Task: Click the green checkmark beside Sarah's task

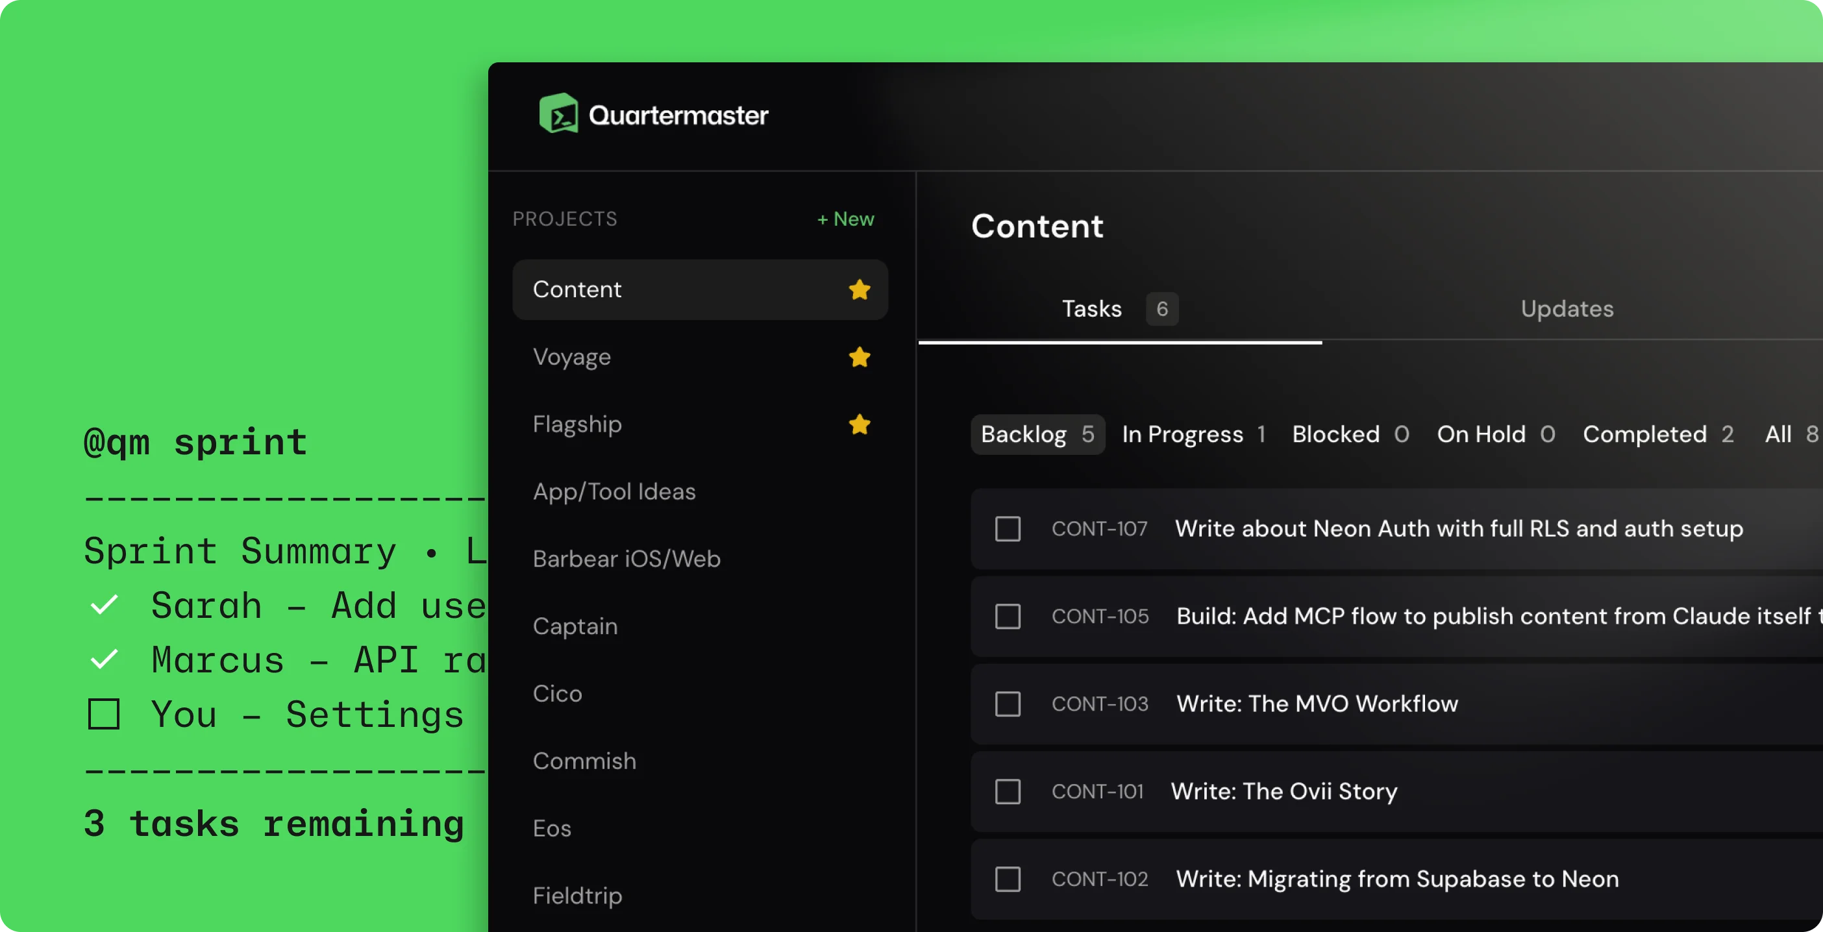Action: pos(104,604)
